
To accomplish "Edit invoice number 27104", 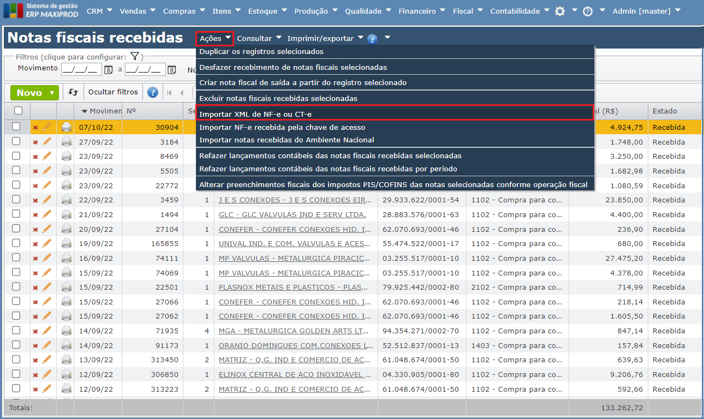I will tap(47, 229).
